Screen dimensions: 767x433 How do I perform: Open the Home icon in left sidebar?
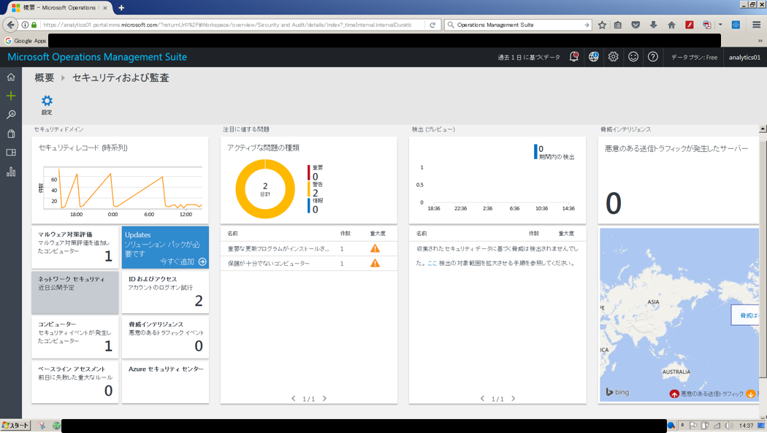11,77
